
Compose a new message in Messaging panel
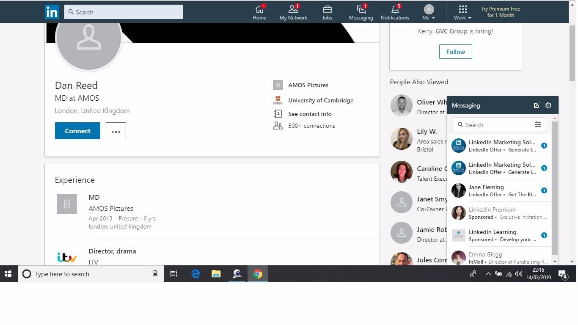[x=536, y=105]
